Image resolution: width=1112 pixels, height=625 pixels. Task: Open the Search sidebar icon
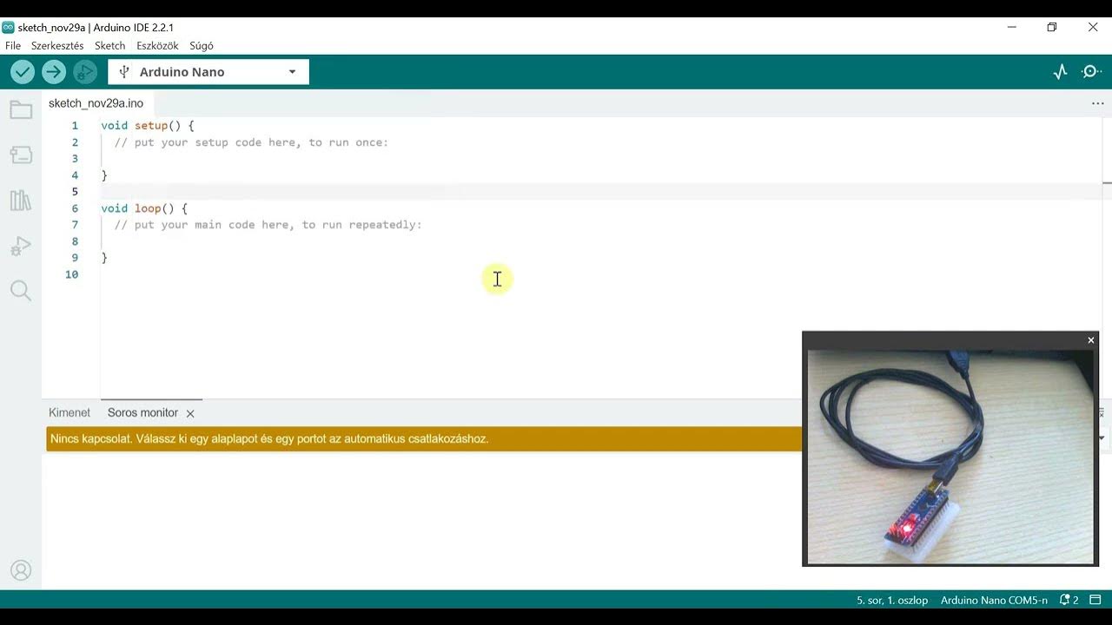point(21,291)
